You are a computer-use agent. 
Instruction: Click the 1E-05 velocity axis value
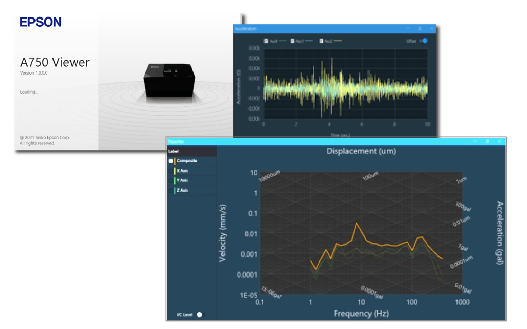click(249, 296)
